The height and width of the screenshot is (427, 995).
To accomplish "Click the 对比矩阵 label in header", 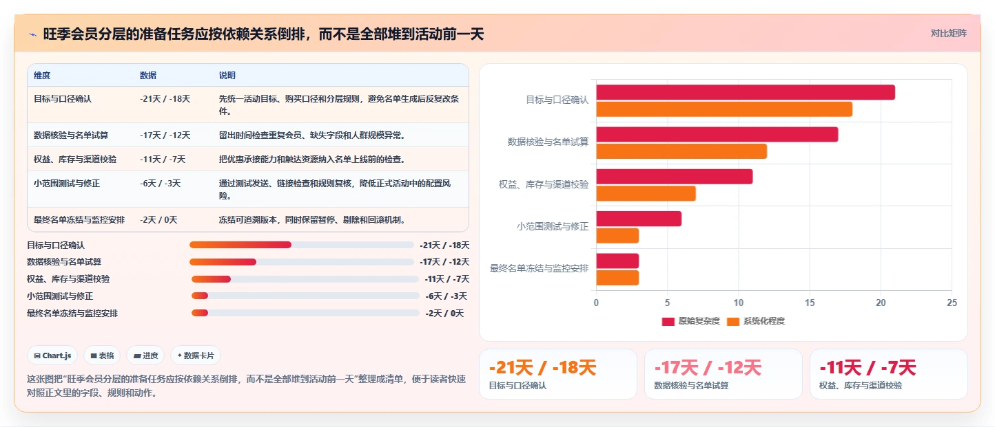I will tap(949, 33).
